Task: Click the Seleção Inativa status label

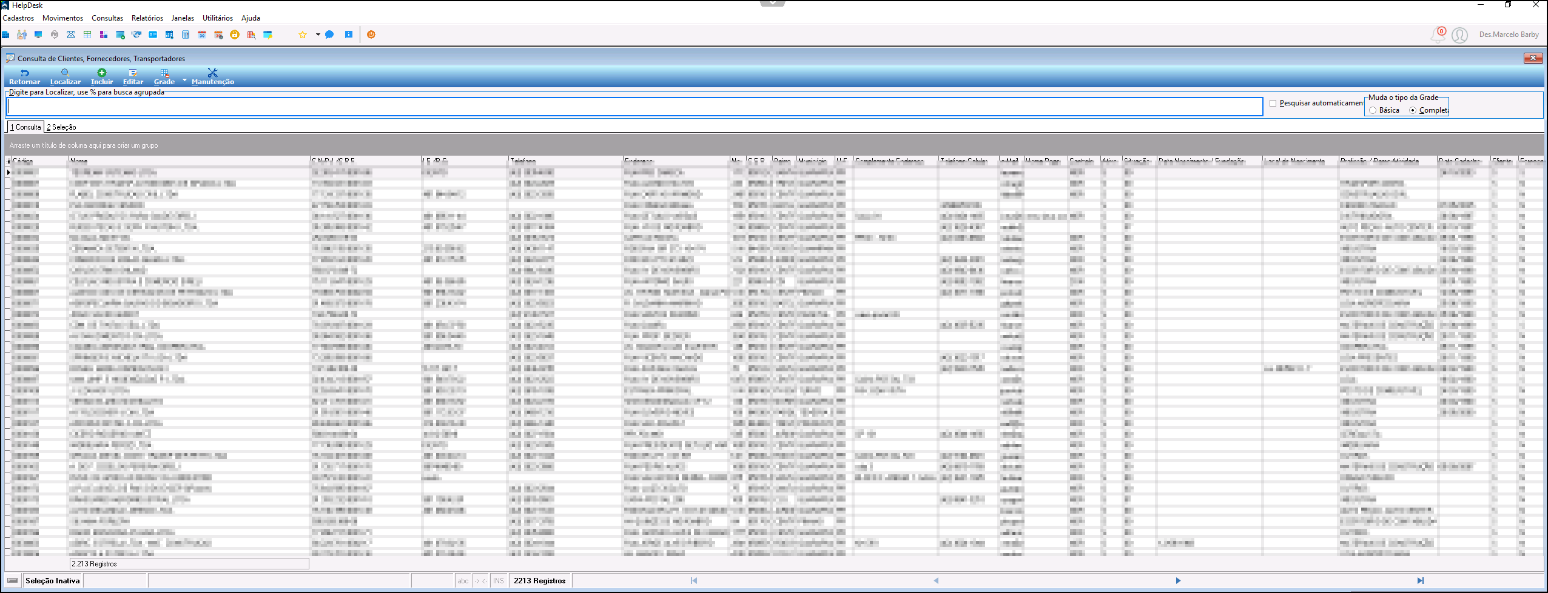Action: 53,581
